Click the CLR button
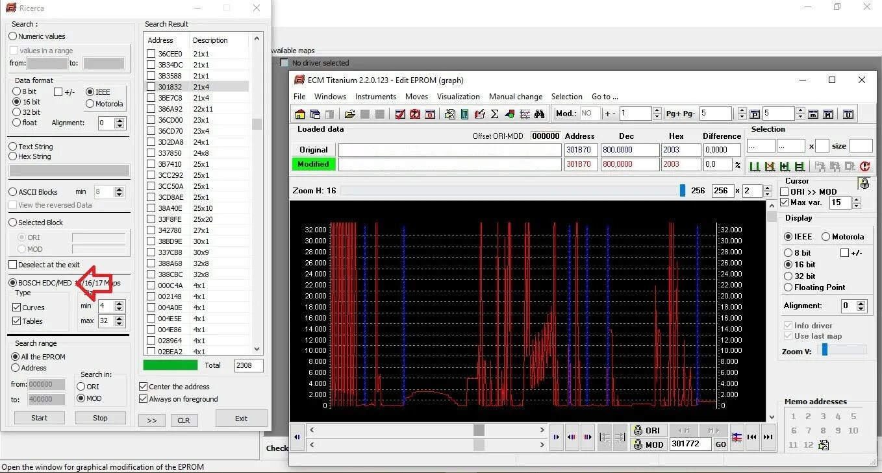882x473 pixels. 184,420
